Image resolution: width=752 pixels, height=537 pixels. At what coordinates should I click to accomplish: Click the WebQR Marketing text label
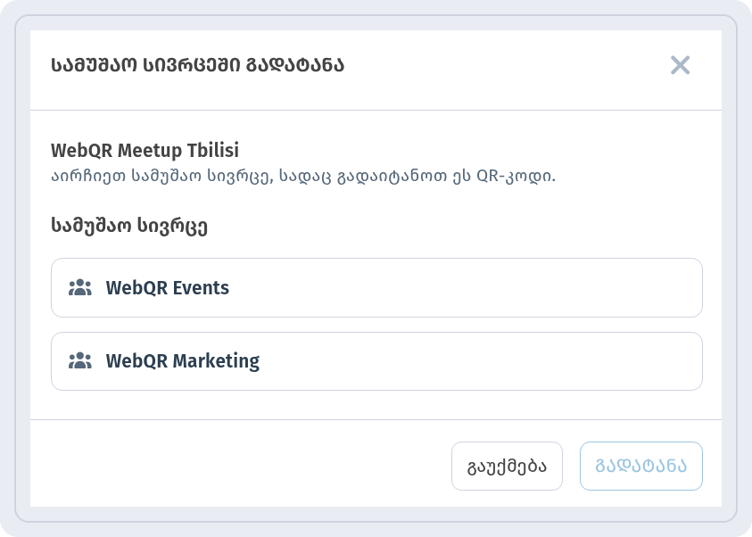183,361
